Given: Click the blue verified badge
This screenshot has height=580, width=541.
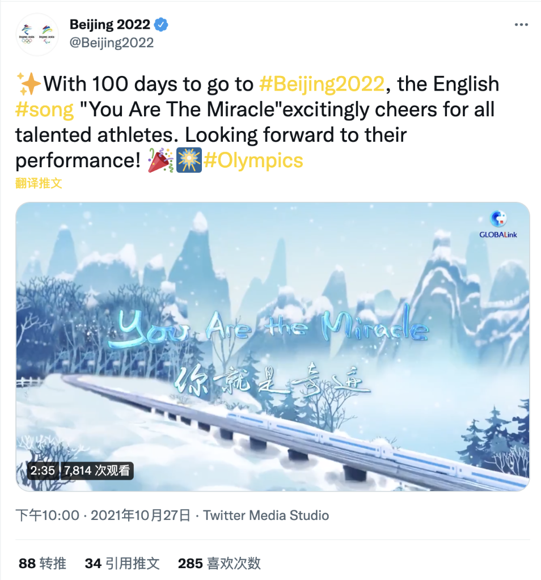Looking at the screenshot, I should tap(162, 25).
